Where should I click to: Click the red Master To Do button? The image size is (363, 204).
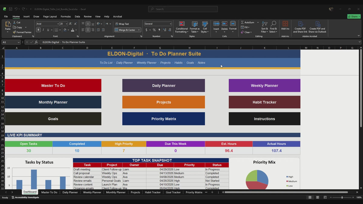click(53, 86)
